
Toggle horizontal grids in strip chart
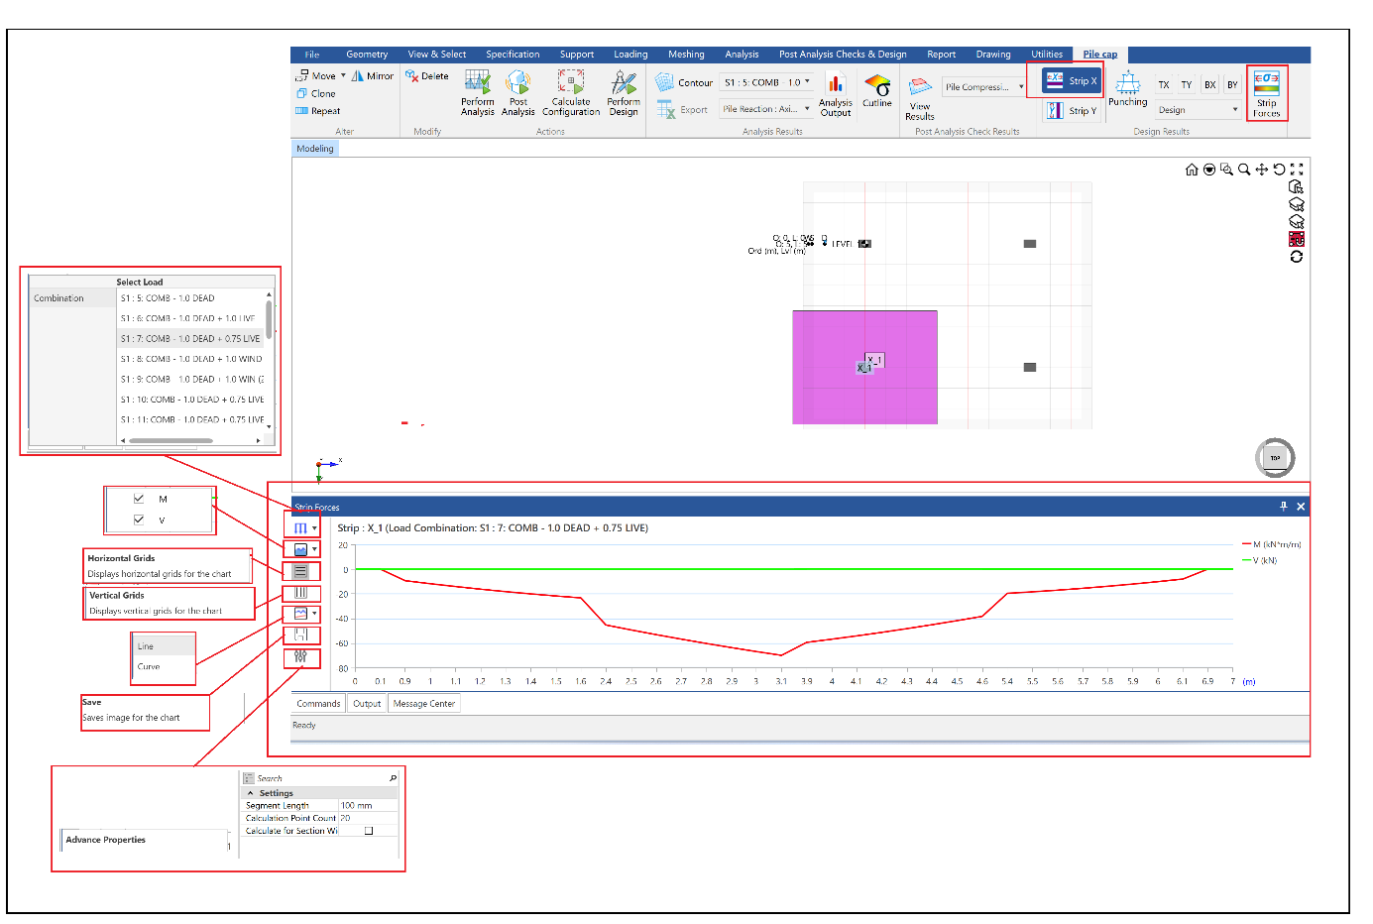point(300,571)
